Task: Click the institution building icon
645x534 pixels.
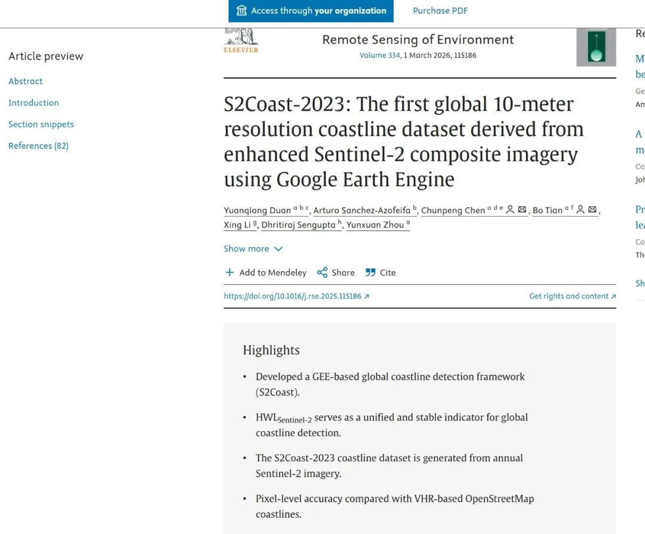Action: pos(241,11)
